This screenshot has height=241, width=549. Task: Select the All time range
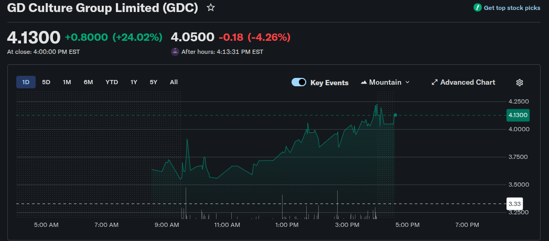click(174, 82)
